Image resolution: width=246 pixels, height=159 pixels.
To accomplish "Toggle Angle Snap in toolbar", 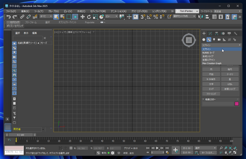I will coord(149,17).
